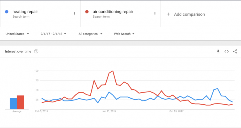Click the plus icon beside Add comparison
The width and height of the screenshot is (241, 128).
point(168,14)
